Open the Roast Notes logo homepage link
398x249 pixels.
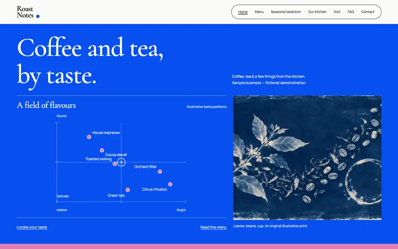tap(28, 12)
